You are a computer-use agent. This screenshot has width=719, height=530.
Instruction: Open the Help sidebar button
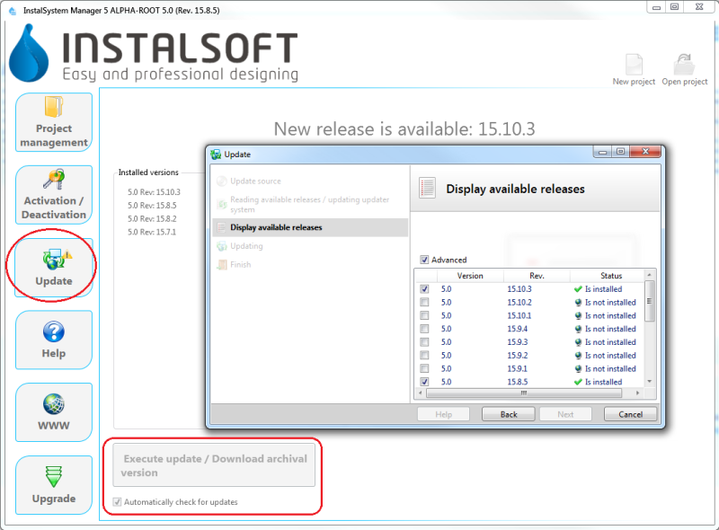(x=54, y=340)
